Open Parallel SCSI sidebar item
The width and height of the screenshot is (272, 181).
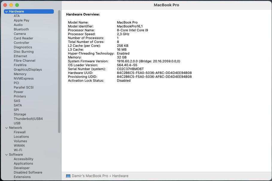(x=24, y=87)
